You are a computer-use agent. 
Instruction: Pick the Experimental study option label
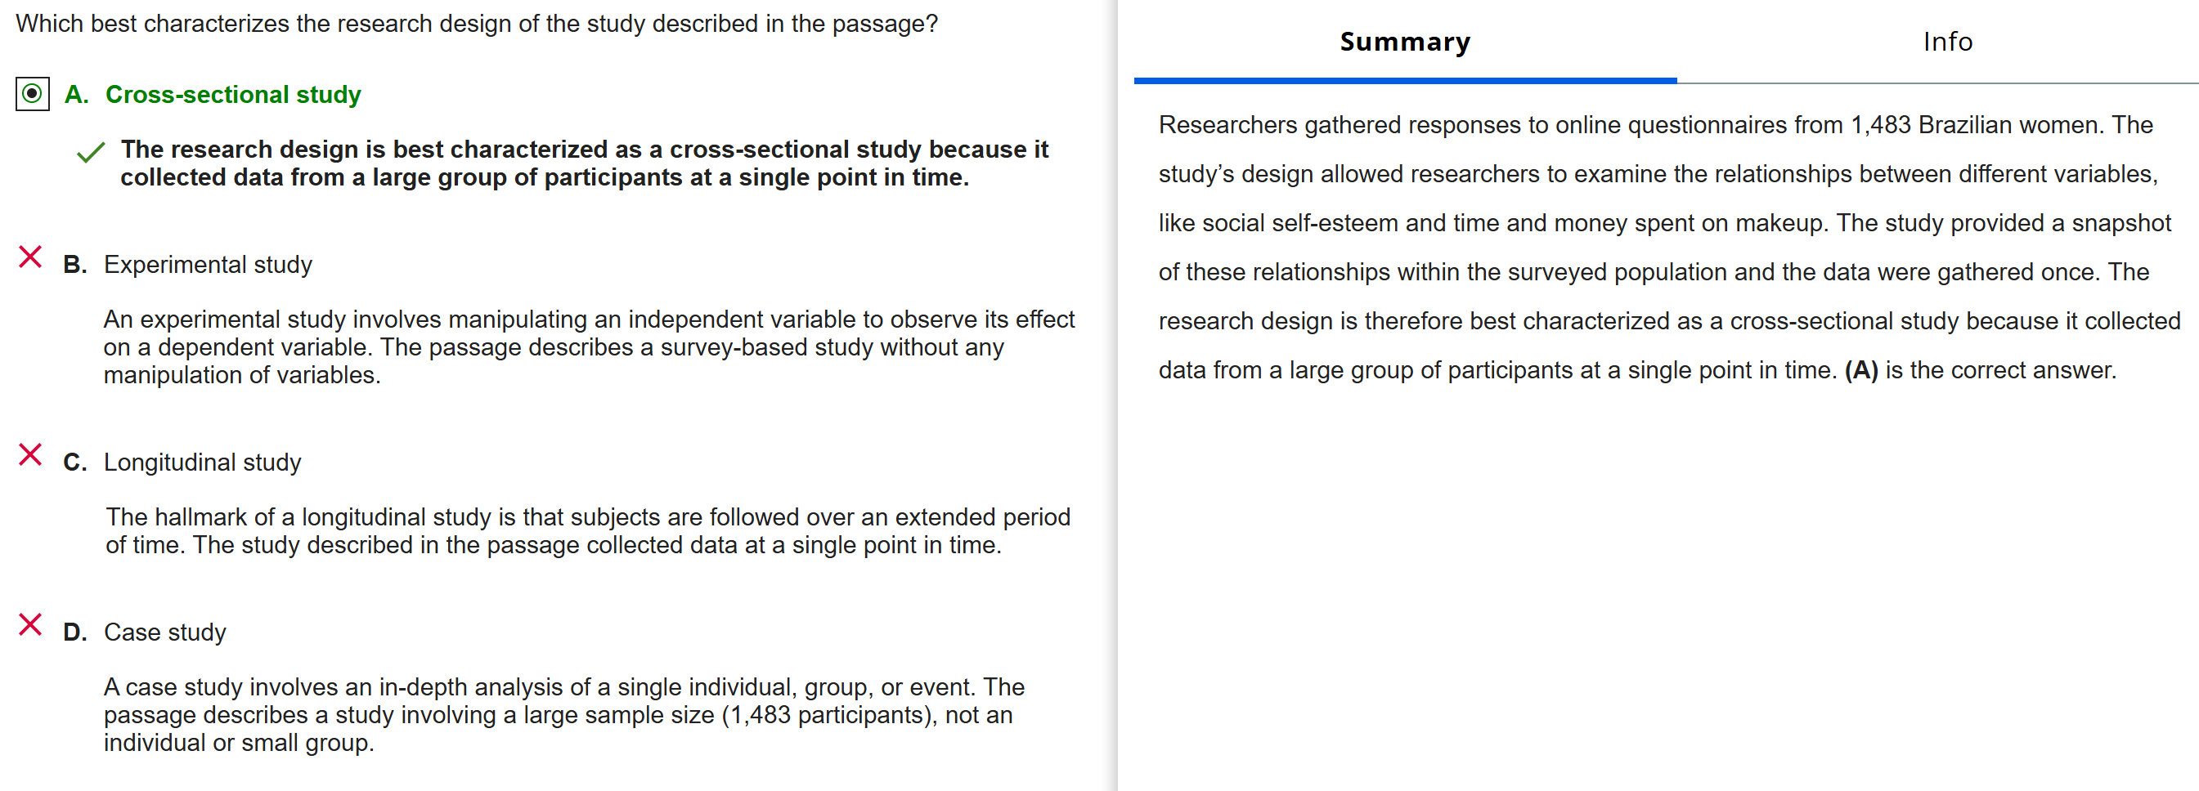tap(208, 265)
